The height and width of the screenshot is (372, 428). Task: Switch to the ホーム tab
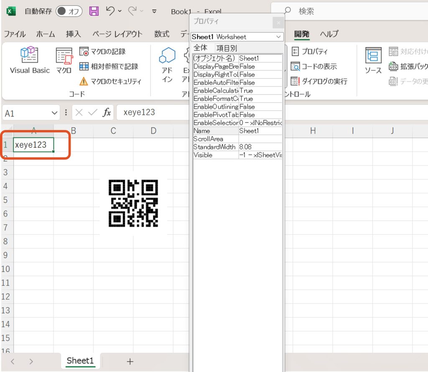click(x=45, y=34)
